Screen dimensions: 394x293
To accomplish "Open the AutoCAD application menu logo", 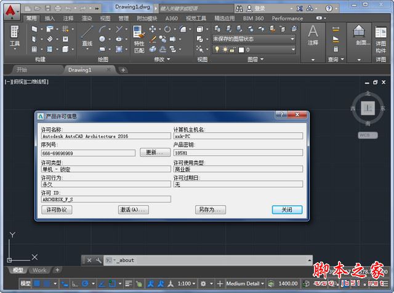I will point(12,12).
